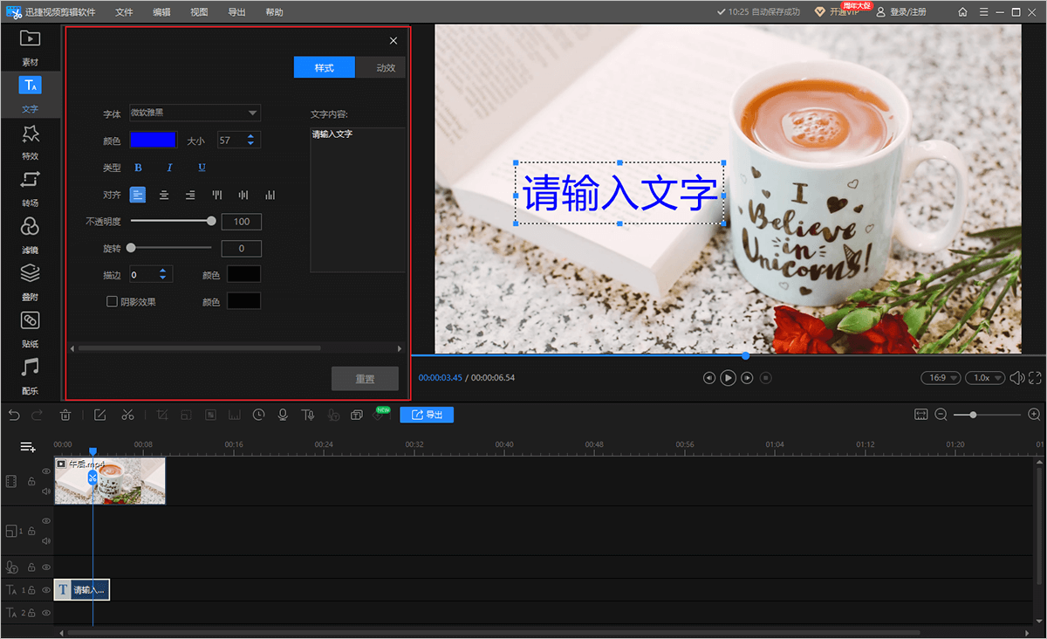Screen dimensions: 1047x639
Task: Open the blue text 颜色 color swatch
Action: click(x=154, y=141)
